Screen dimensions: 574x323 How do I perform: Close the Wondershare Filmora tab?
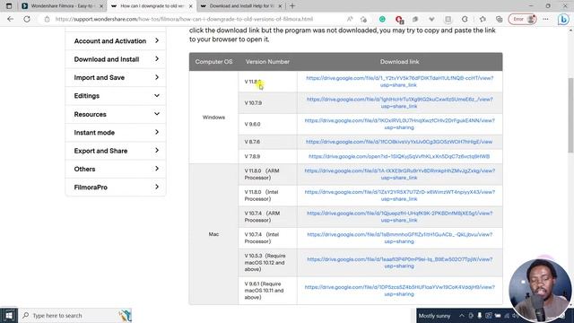point(101,6)
